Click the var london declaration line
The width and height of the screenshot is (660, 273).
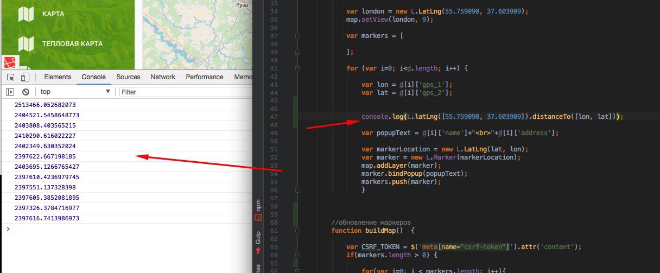pyautogui.click(x=437, y=11)
